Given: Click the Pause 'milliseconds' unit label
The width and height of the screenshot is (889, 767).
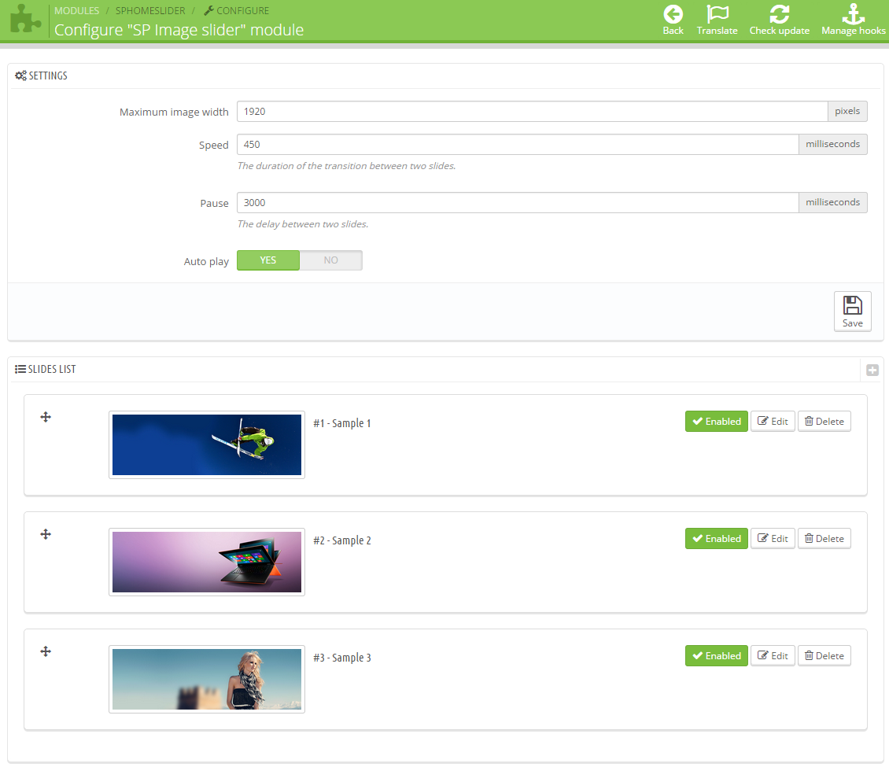Looking at the screenshot, I should (x=833, y=202).
